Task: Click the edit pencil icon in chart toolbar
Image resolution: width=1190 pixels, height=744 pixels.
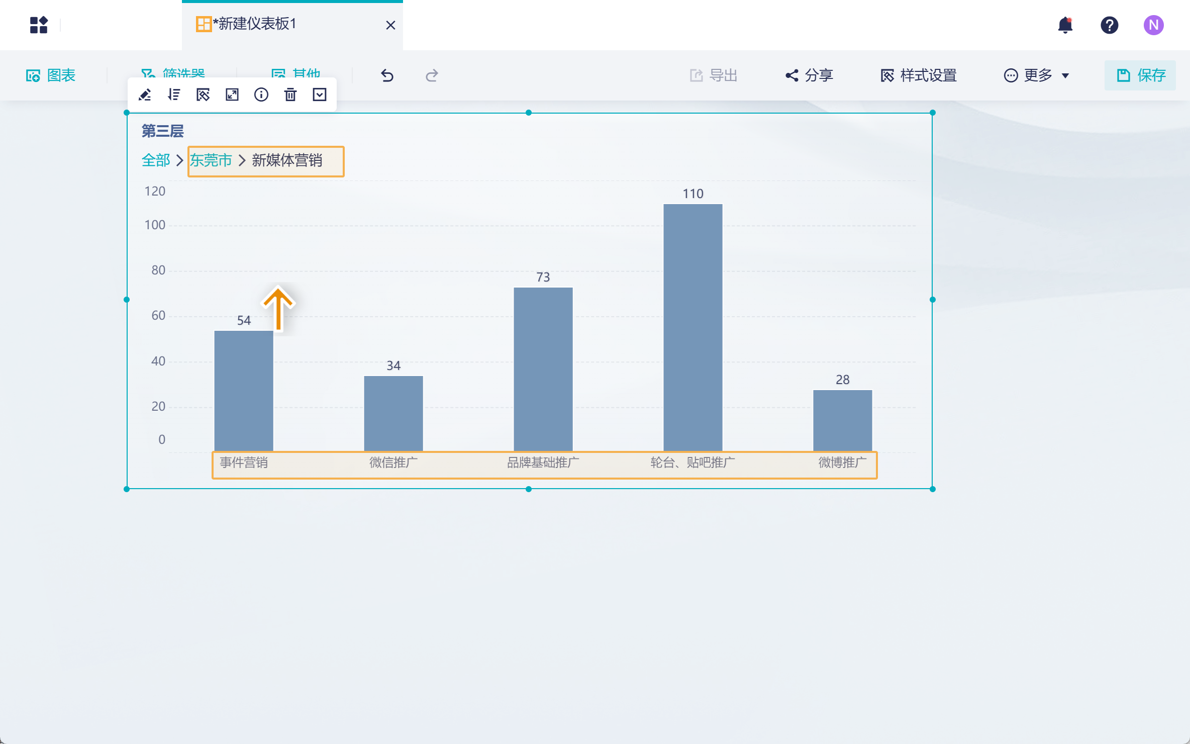Action: [145, 95]
